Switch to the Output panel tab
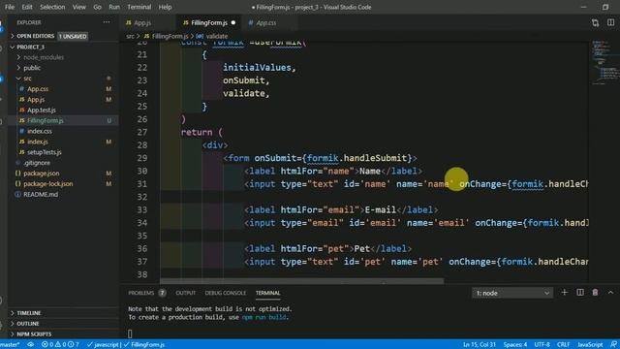Image resolution: width=620 pixels, height=349 pixels. pyautogui.click(x=185, y=293)
